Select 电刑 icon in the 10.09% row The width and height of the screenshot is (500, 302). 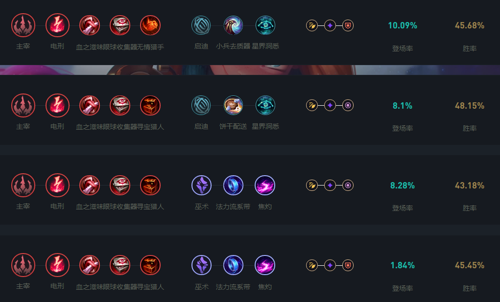pyautogui.click(x=57, y=25)
